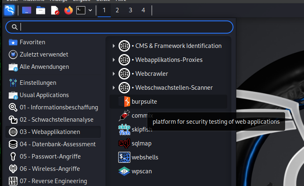Open the file manager from the panel
Viewport: 304px width, 186px height.
click(x=41, y=10)
